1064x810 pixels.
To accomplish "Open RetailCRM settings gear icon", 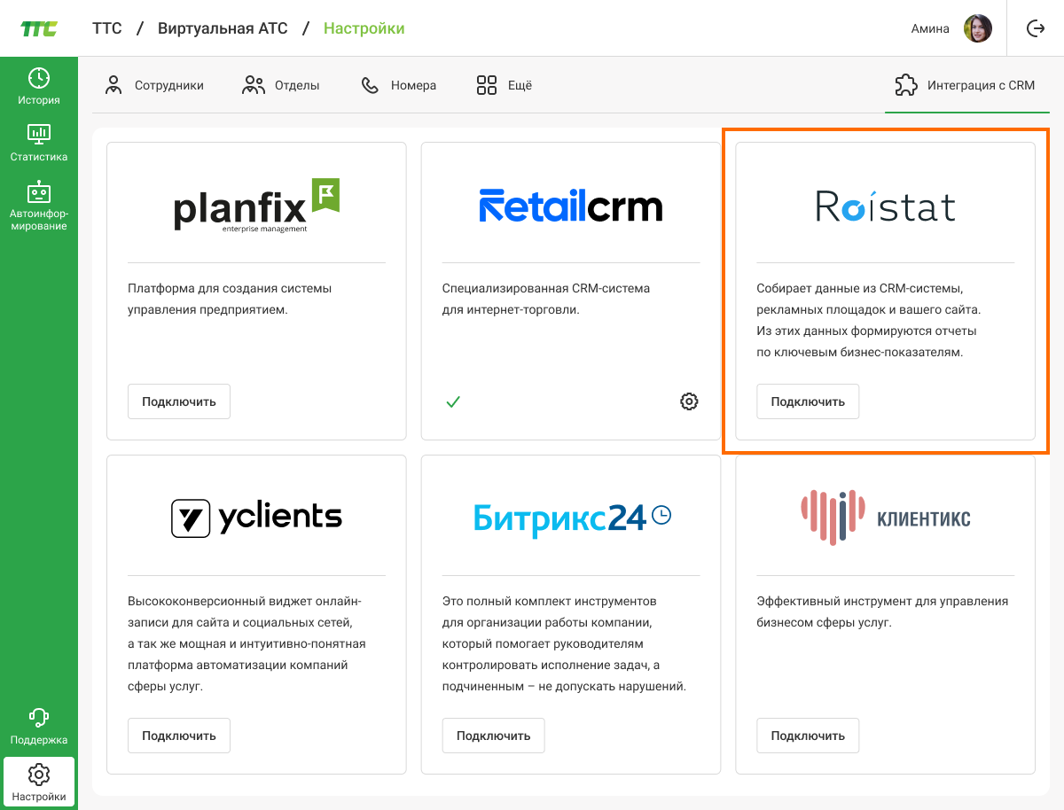I will coord(689,401).
